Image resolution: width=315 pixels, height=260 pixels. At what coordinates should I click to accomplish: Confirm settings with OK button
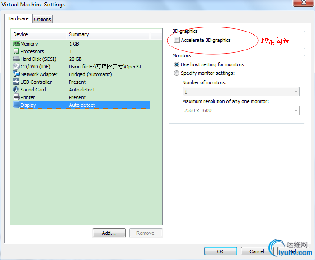(221, 251)
